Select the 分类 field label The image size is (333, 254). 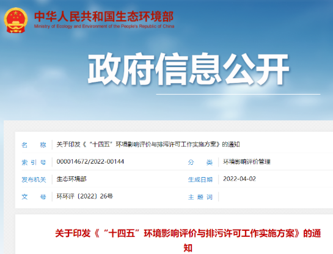pos(200,162)
